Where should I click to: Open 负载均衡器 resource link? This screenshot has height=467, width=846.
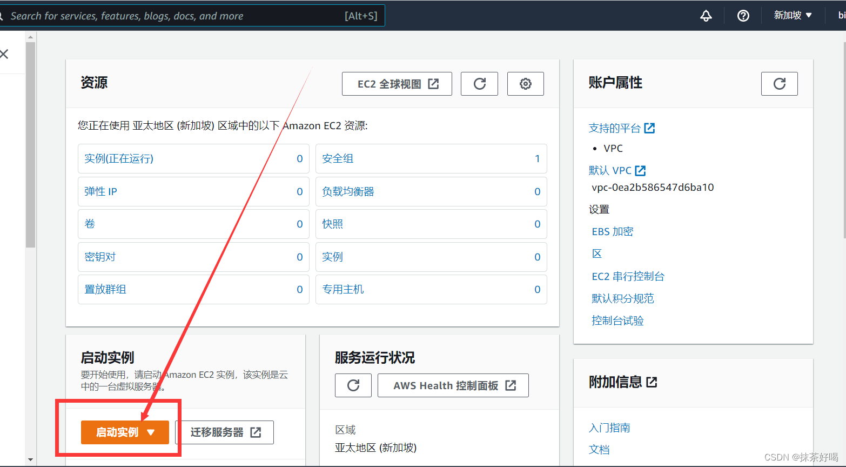tap(348, 191)
